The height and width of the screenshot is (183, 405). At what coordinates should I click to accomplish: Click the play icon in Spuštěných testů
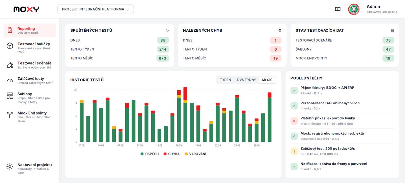coord(167,30)
